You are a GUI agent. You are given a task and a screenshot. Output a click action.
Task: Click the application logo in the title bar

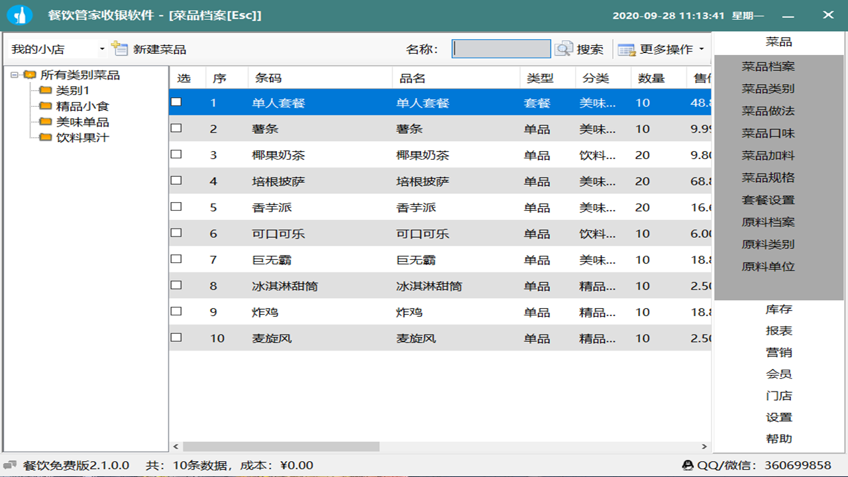[x=19, y=14]
